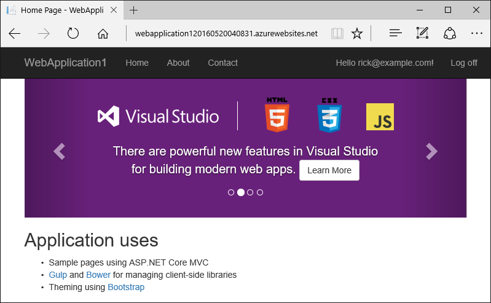The height and width of the screenshot is (303, 491).
Task: Click the WebApplication1 brand link
Action: click(65, 63)
